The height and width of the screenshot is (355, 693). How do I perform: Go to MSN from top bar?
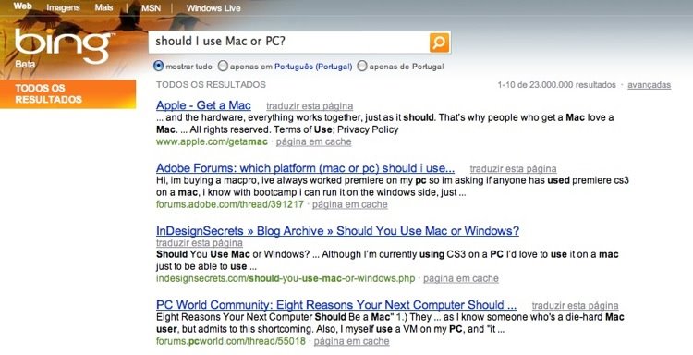(152, 8)
